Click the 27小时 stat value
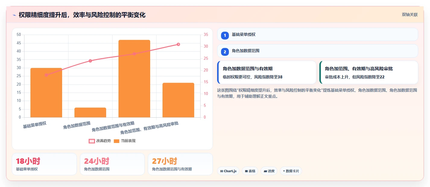This screenshot has width=430, height=187. pyautogui.click(x=165, y=161)
